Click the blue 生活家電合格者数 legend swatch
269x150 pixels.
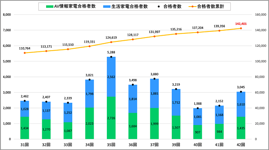(106, 7)
